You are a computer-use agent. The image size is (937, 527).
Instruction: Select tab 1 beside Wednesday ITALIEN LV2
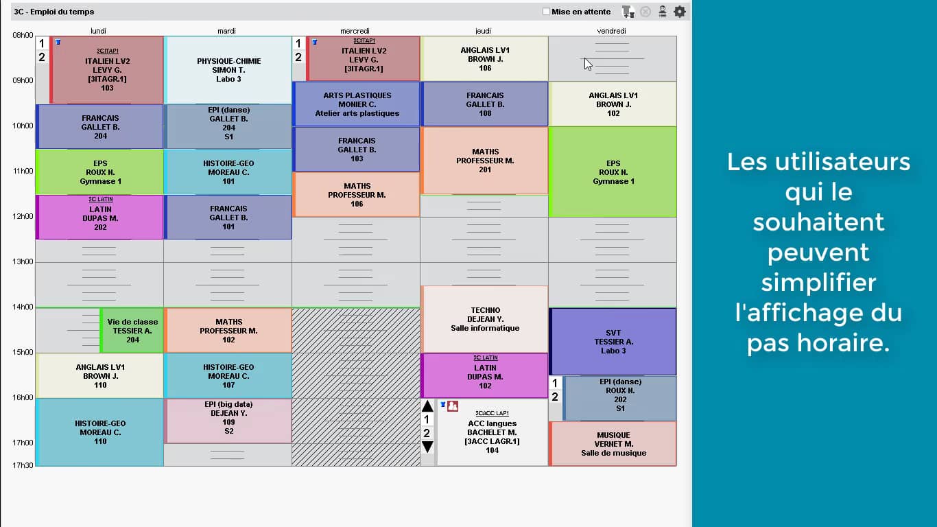point(298,44)
